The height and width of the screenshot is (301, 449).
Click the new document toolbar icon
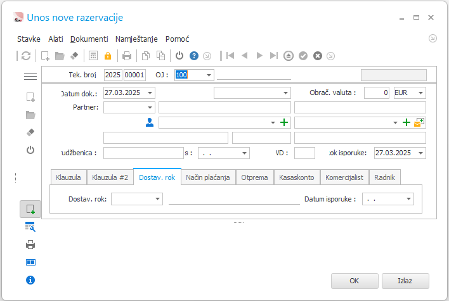point(45,56)
